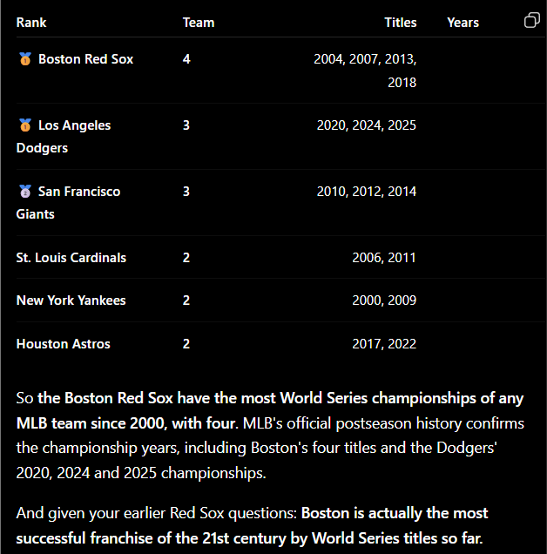Click the 2017, 2022 years cell
This screenshot has height=554, width=547.
(x=384, y=344)
